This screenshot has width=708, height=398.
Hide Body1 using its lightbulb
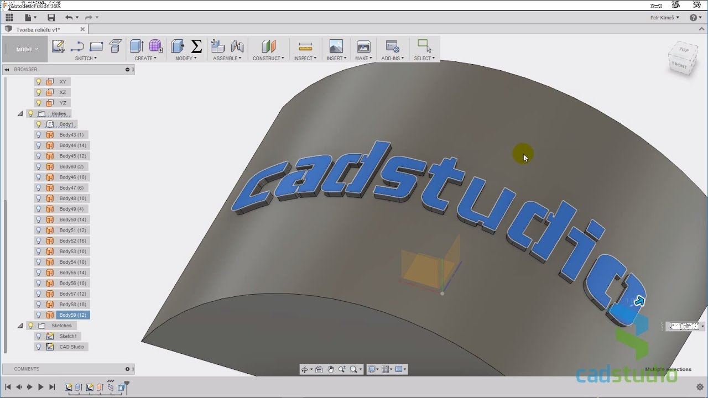(x=39, y=124)
